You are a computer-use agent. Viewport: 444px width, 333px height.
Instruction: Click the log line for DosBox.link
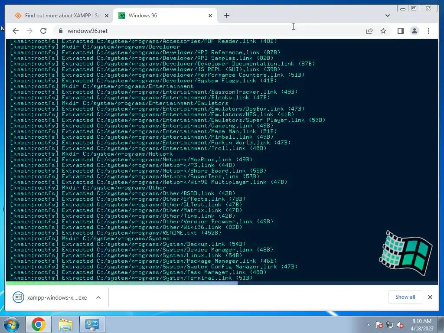(x=157, y=109)
